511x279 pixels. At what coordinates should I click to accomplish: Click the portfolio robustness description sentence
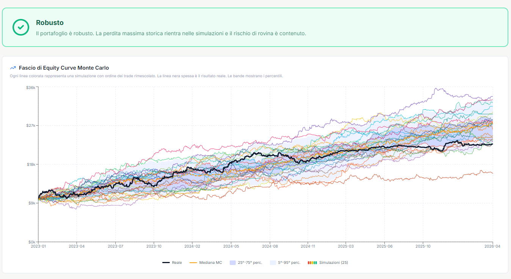(171, 33)
